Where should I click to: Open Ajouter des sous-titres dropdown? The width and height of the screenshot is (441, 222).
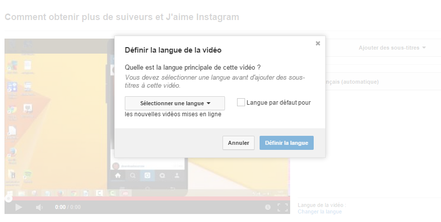[x=392, y=48]
